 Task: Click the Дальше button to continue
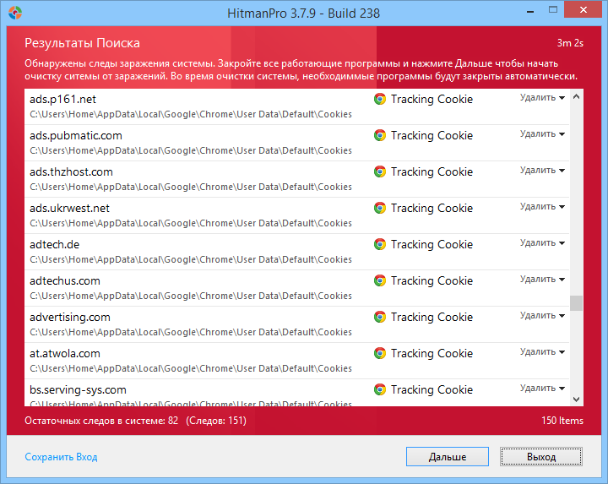[447, 456]
